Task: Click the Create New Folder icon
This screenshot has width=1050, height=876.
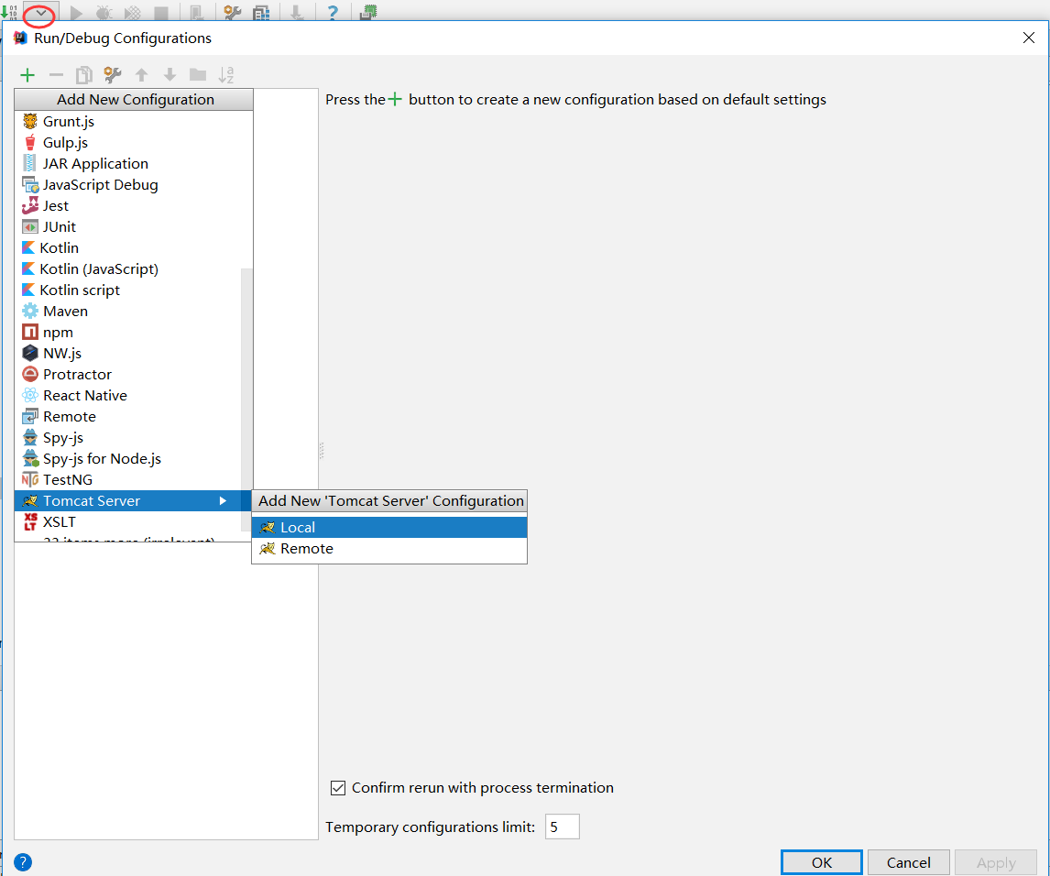Action: point(198,75)
